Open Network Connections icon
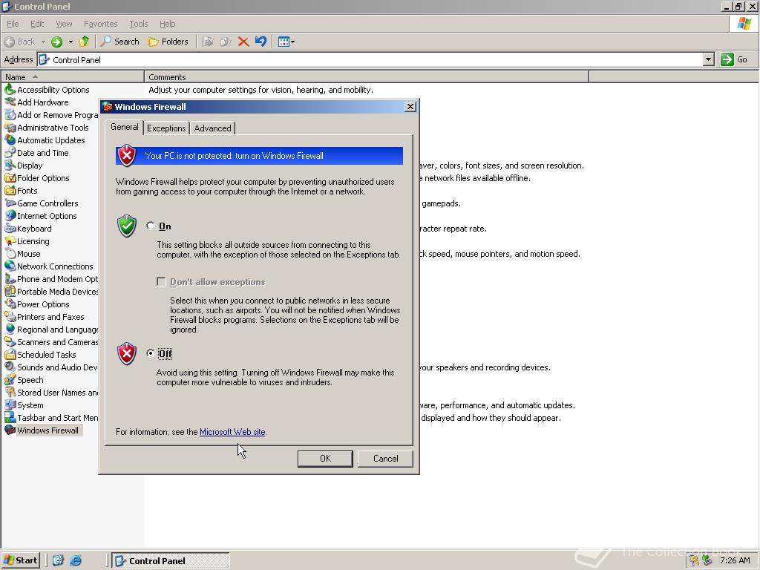Viewport: 760px width, 570px height. click(10, 266)
